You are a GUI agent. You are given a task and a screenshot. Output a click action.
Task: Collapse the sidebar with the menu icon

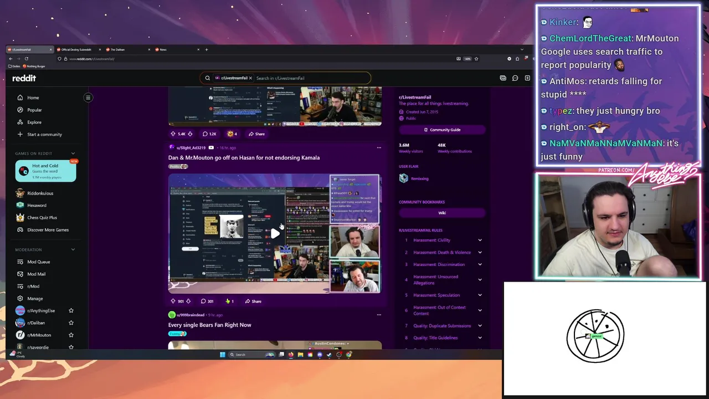point(88,98)
